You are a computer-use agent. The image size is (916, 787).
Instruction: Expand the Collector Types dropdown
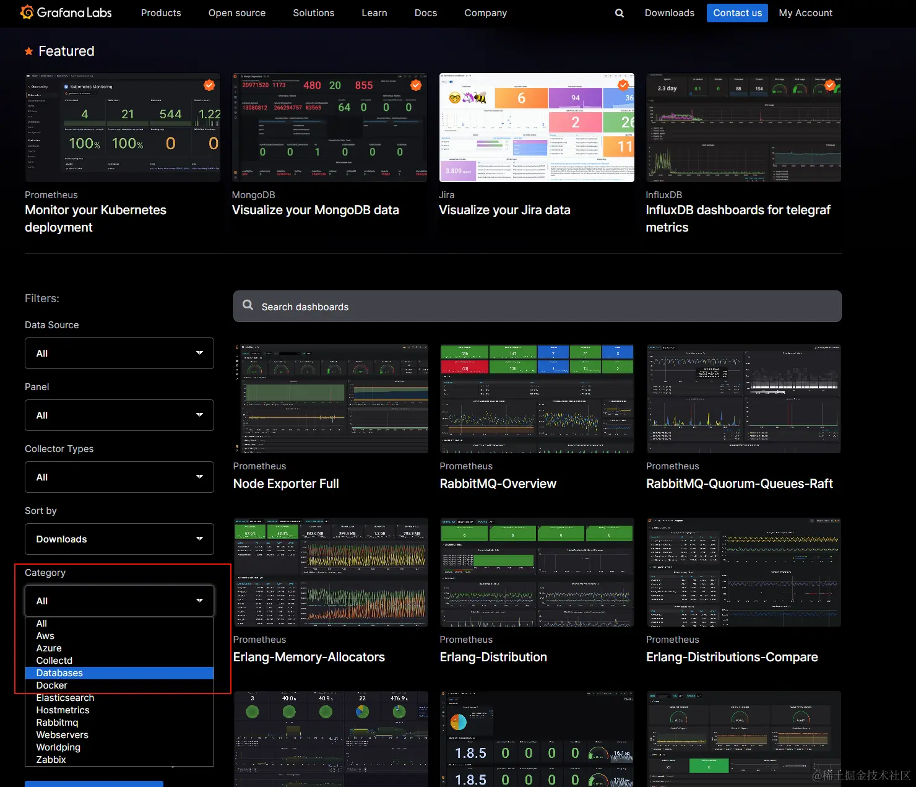click(119, 477)
